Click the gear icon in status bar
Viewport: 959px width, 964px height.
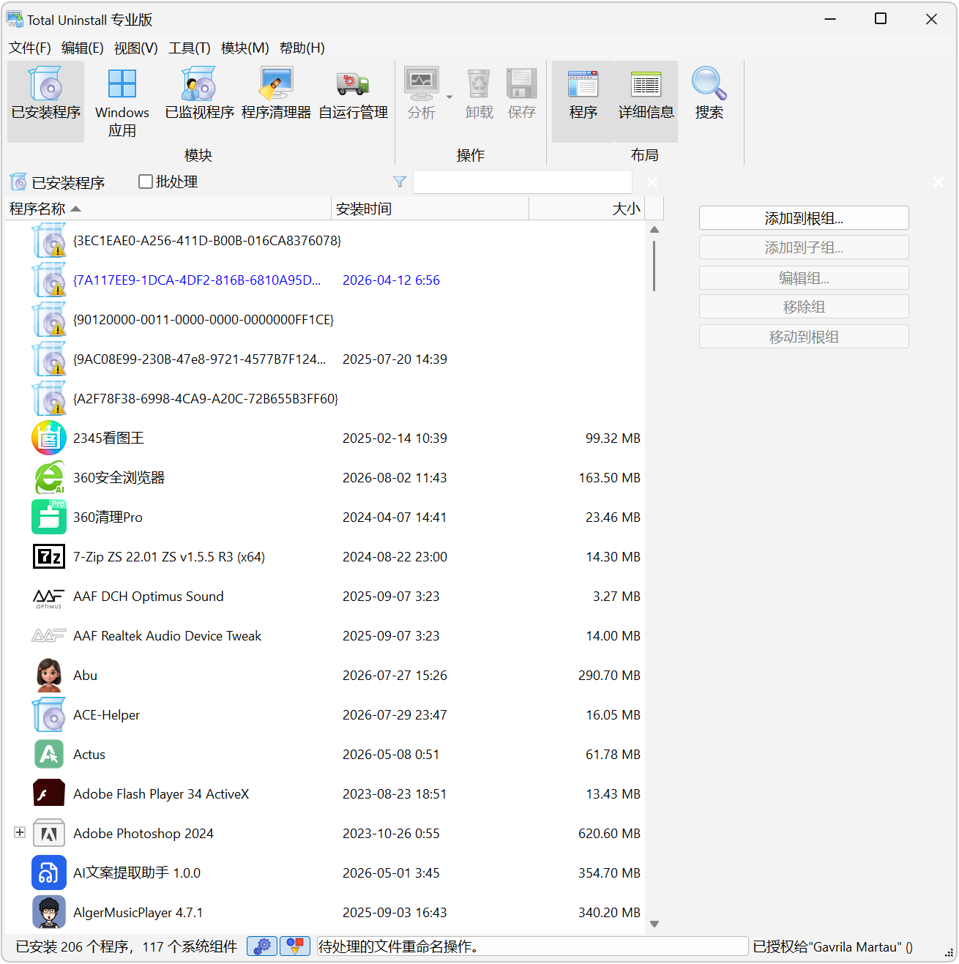(262, 946)
